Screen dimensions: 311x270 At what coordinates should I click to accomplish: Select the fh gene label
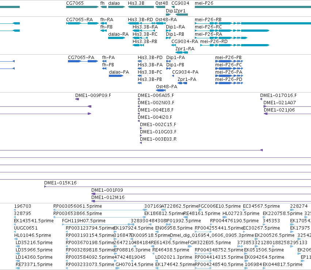coord(102,3)
